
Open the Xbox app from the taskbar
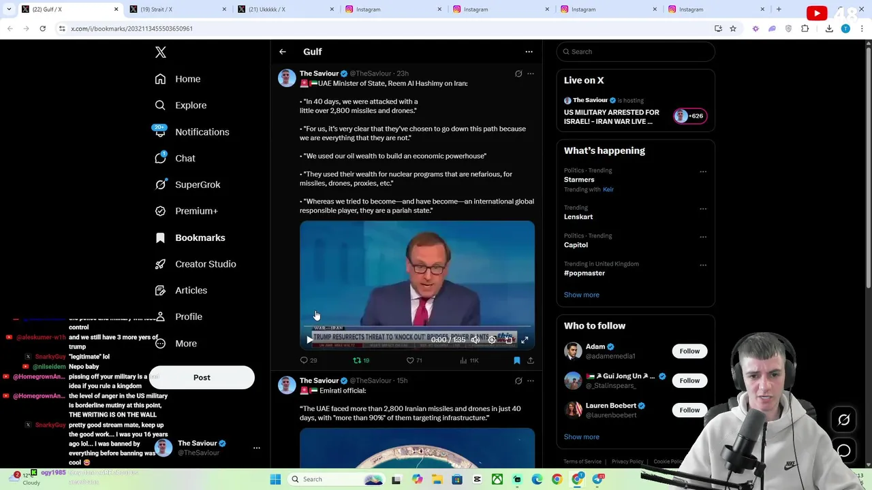[497, 479]
